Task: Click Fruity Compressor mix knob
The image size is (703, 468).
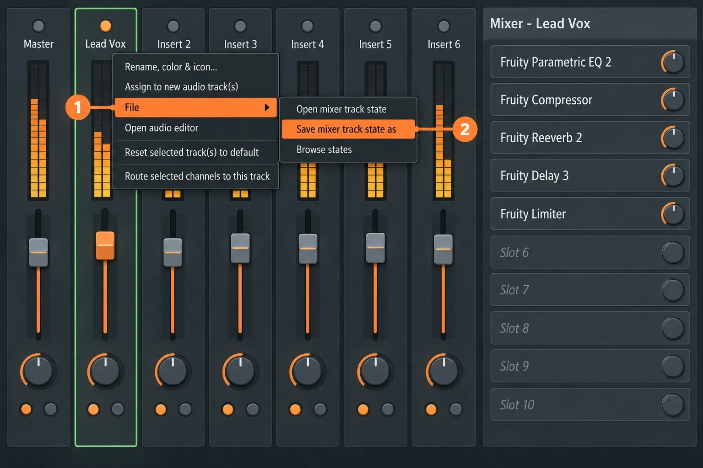Action: (673, 100)
